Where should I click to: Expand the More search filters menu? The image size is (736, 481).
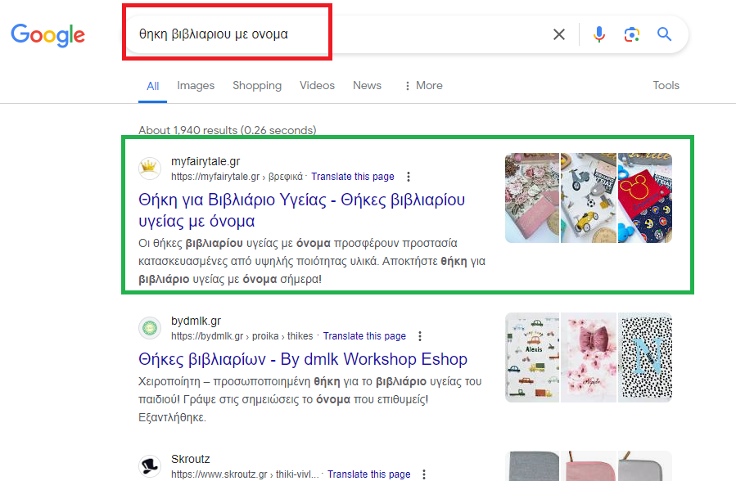(x=423, y=86)
